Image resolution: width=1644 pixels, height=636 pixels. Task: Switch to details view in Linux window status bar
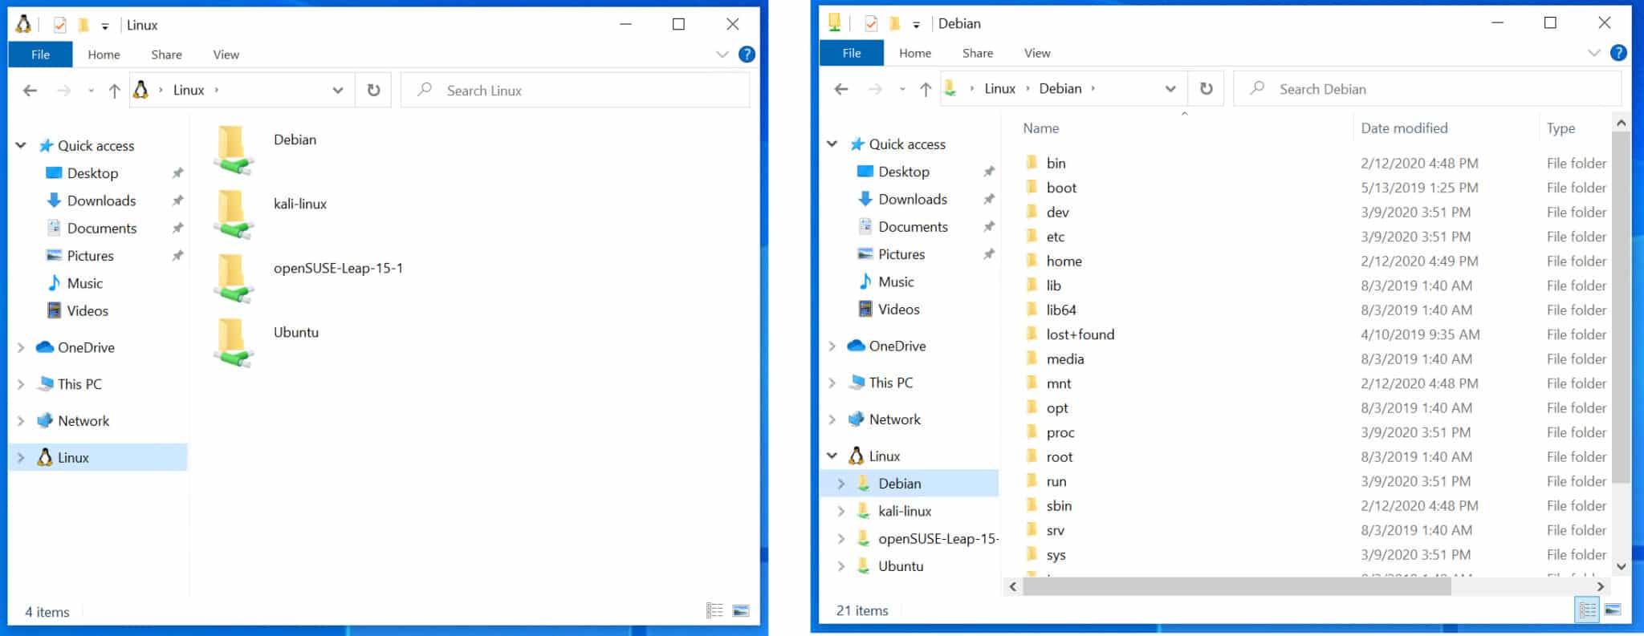[x=714, y=611]
